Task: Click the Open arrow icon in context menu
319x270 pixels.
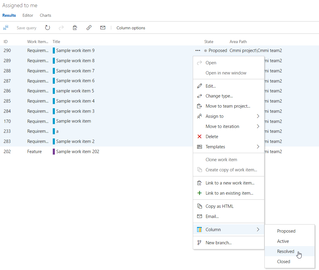Action: 200,63
